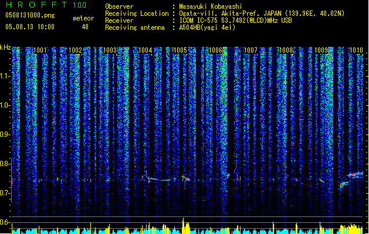Click the 1006 minute marker
Image resolution: width=369 pixels, height=234 pixels.
click(215, 50)
